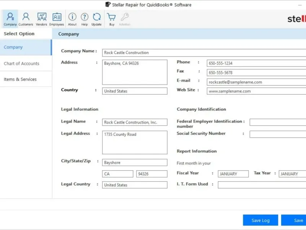Open the Vendors toolbar icon
This screenshot has width=306, height=230.
tap(41, 19)
